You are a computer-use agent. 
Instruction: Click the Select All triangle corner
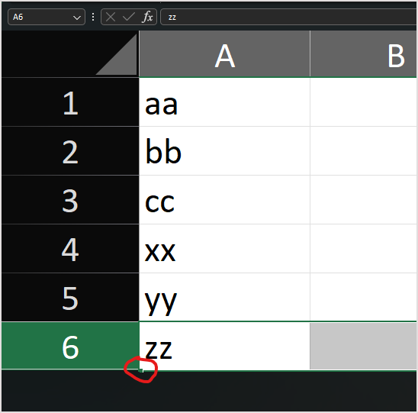[116, 54]
